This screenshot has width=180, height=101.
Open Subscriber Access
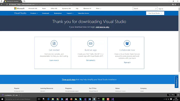pos(83,13)
